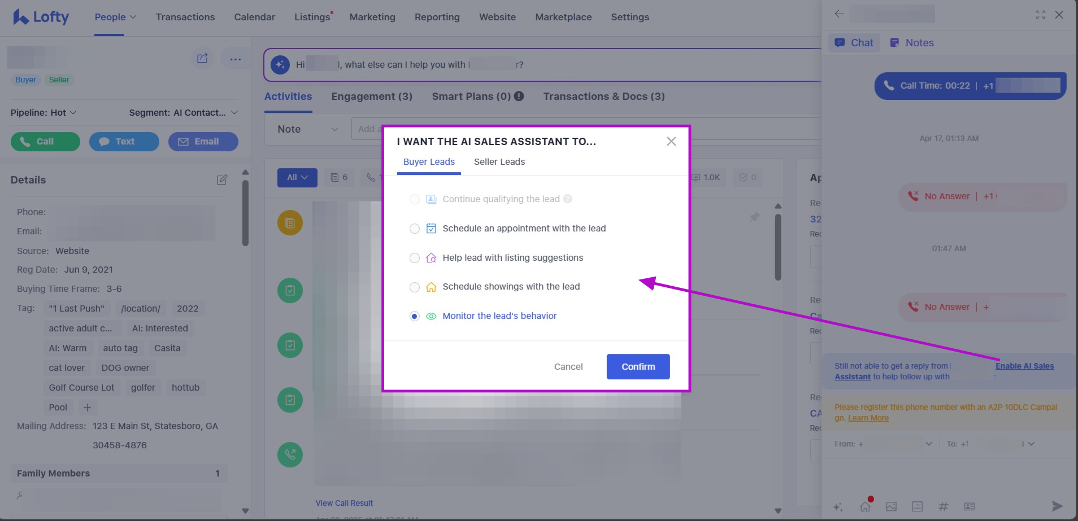The width and height of the screenshot is (1078, 521).
Task: Click the image attachment icon in chat
Action: click(891, 506)
